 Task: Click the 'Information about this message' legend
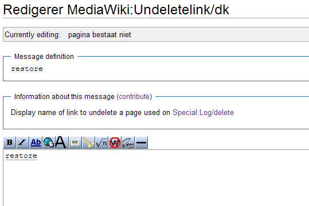coord(64,97)
